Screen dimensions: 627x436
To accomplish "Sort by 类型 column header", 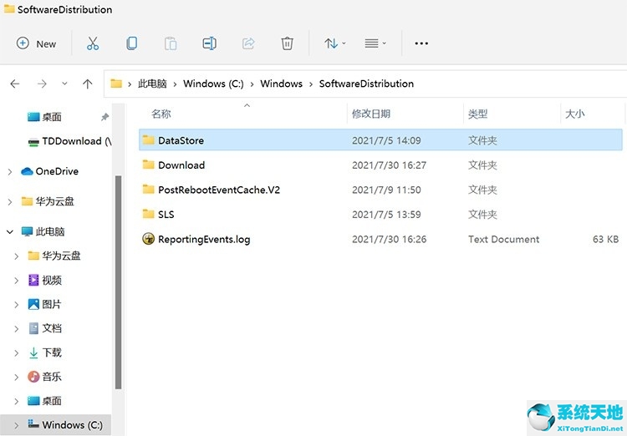I will [x=477, y=114].
